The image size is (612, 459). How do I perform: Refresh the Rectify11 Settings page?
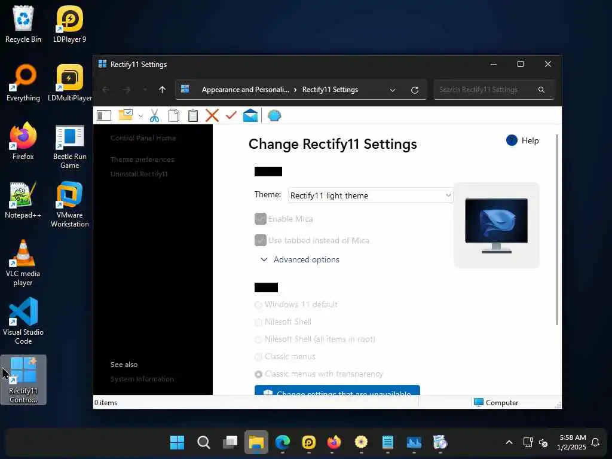point(415,90)
